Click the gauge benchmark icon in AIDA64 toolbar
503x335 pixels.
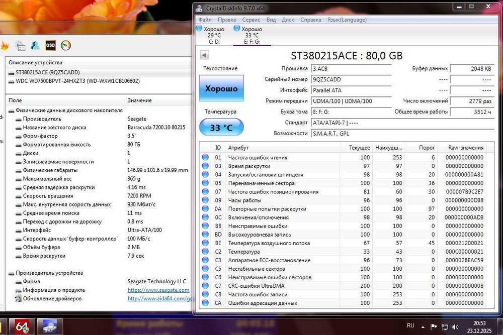point(66,46)
